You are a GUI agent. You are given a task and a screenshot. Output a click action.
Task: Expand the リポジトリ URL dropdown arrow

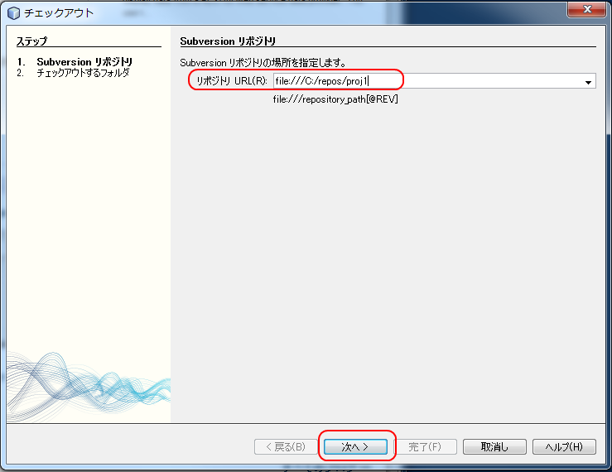click(x=588, y=82)
